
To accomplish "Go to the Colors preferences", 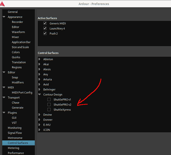I will pyautogui.click(x=16, y=52).
